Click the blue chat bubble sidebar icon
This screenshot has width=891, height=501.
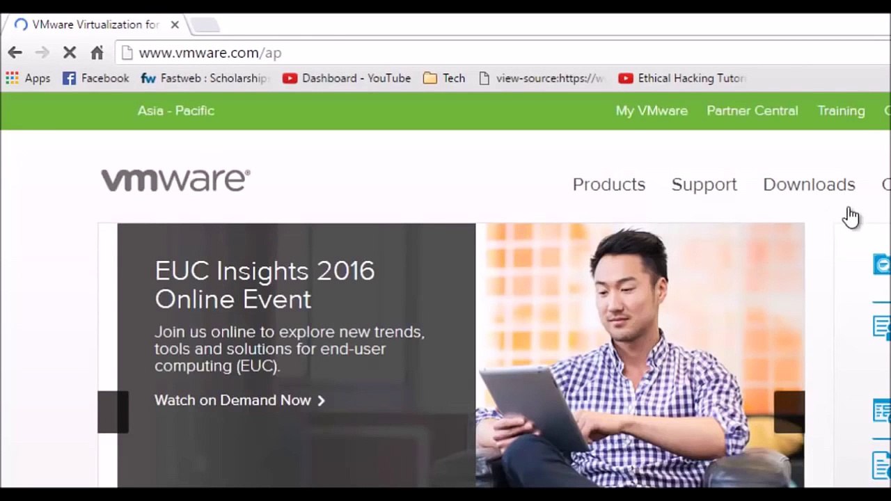point(883,264)
